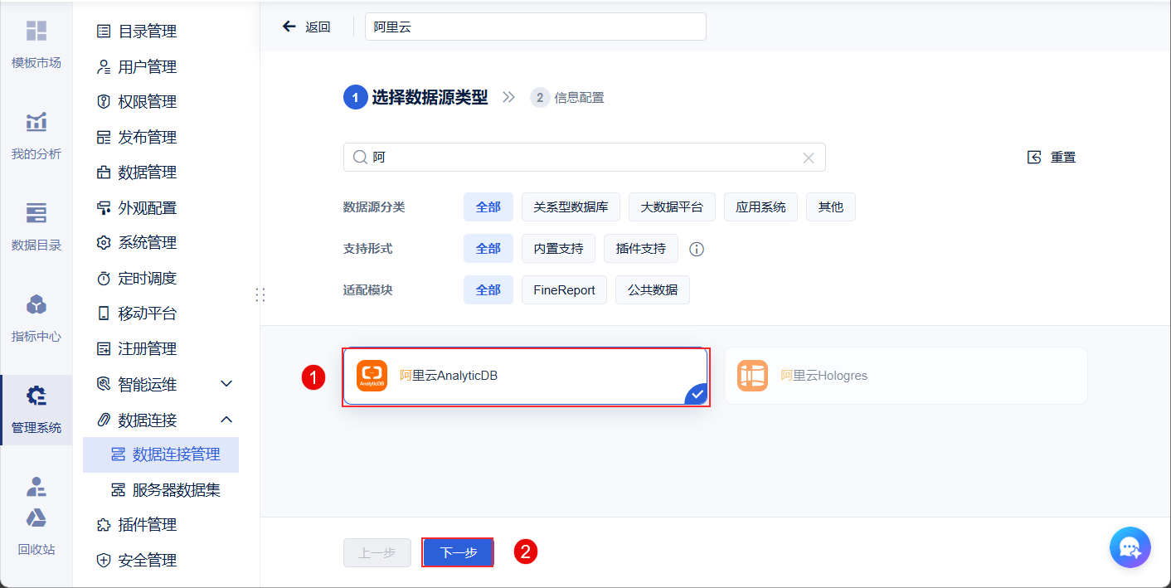Expand the 智能运维 menu chevron
The image size is (1171, 588).
click(x=226, y=384)
